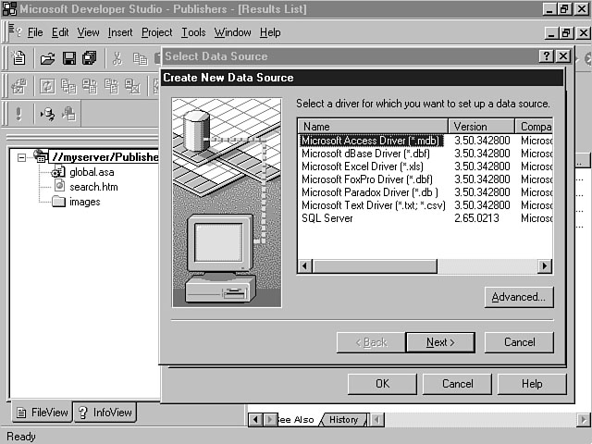Click the Version column header
This screenshot has width=592, height=444.
(x=481, y=127)
